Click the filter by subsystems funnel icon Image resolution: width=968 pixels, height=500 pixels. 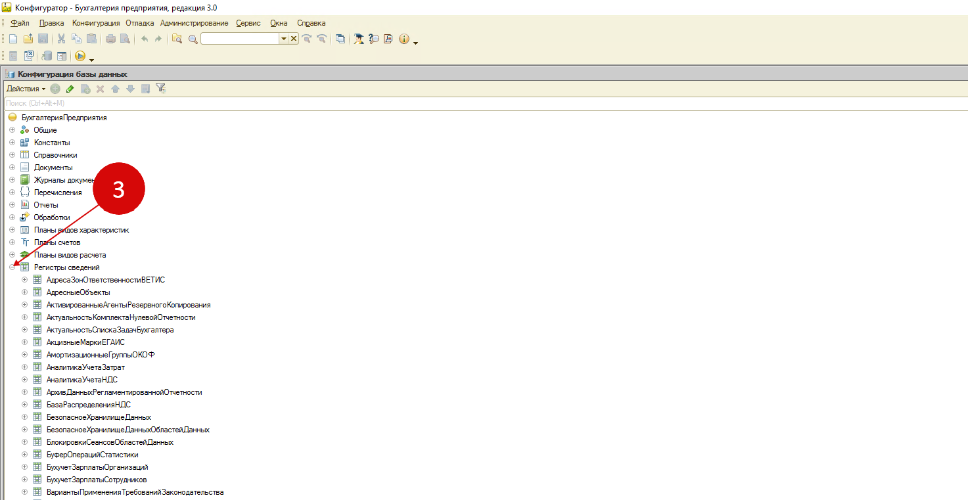160,88
